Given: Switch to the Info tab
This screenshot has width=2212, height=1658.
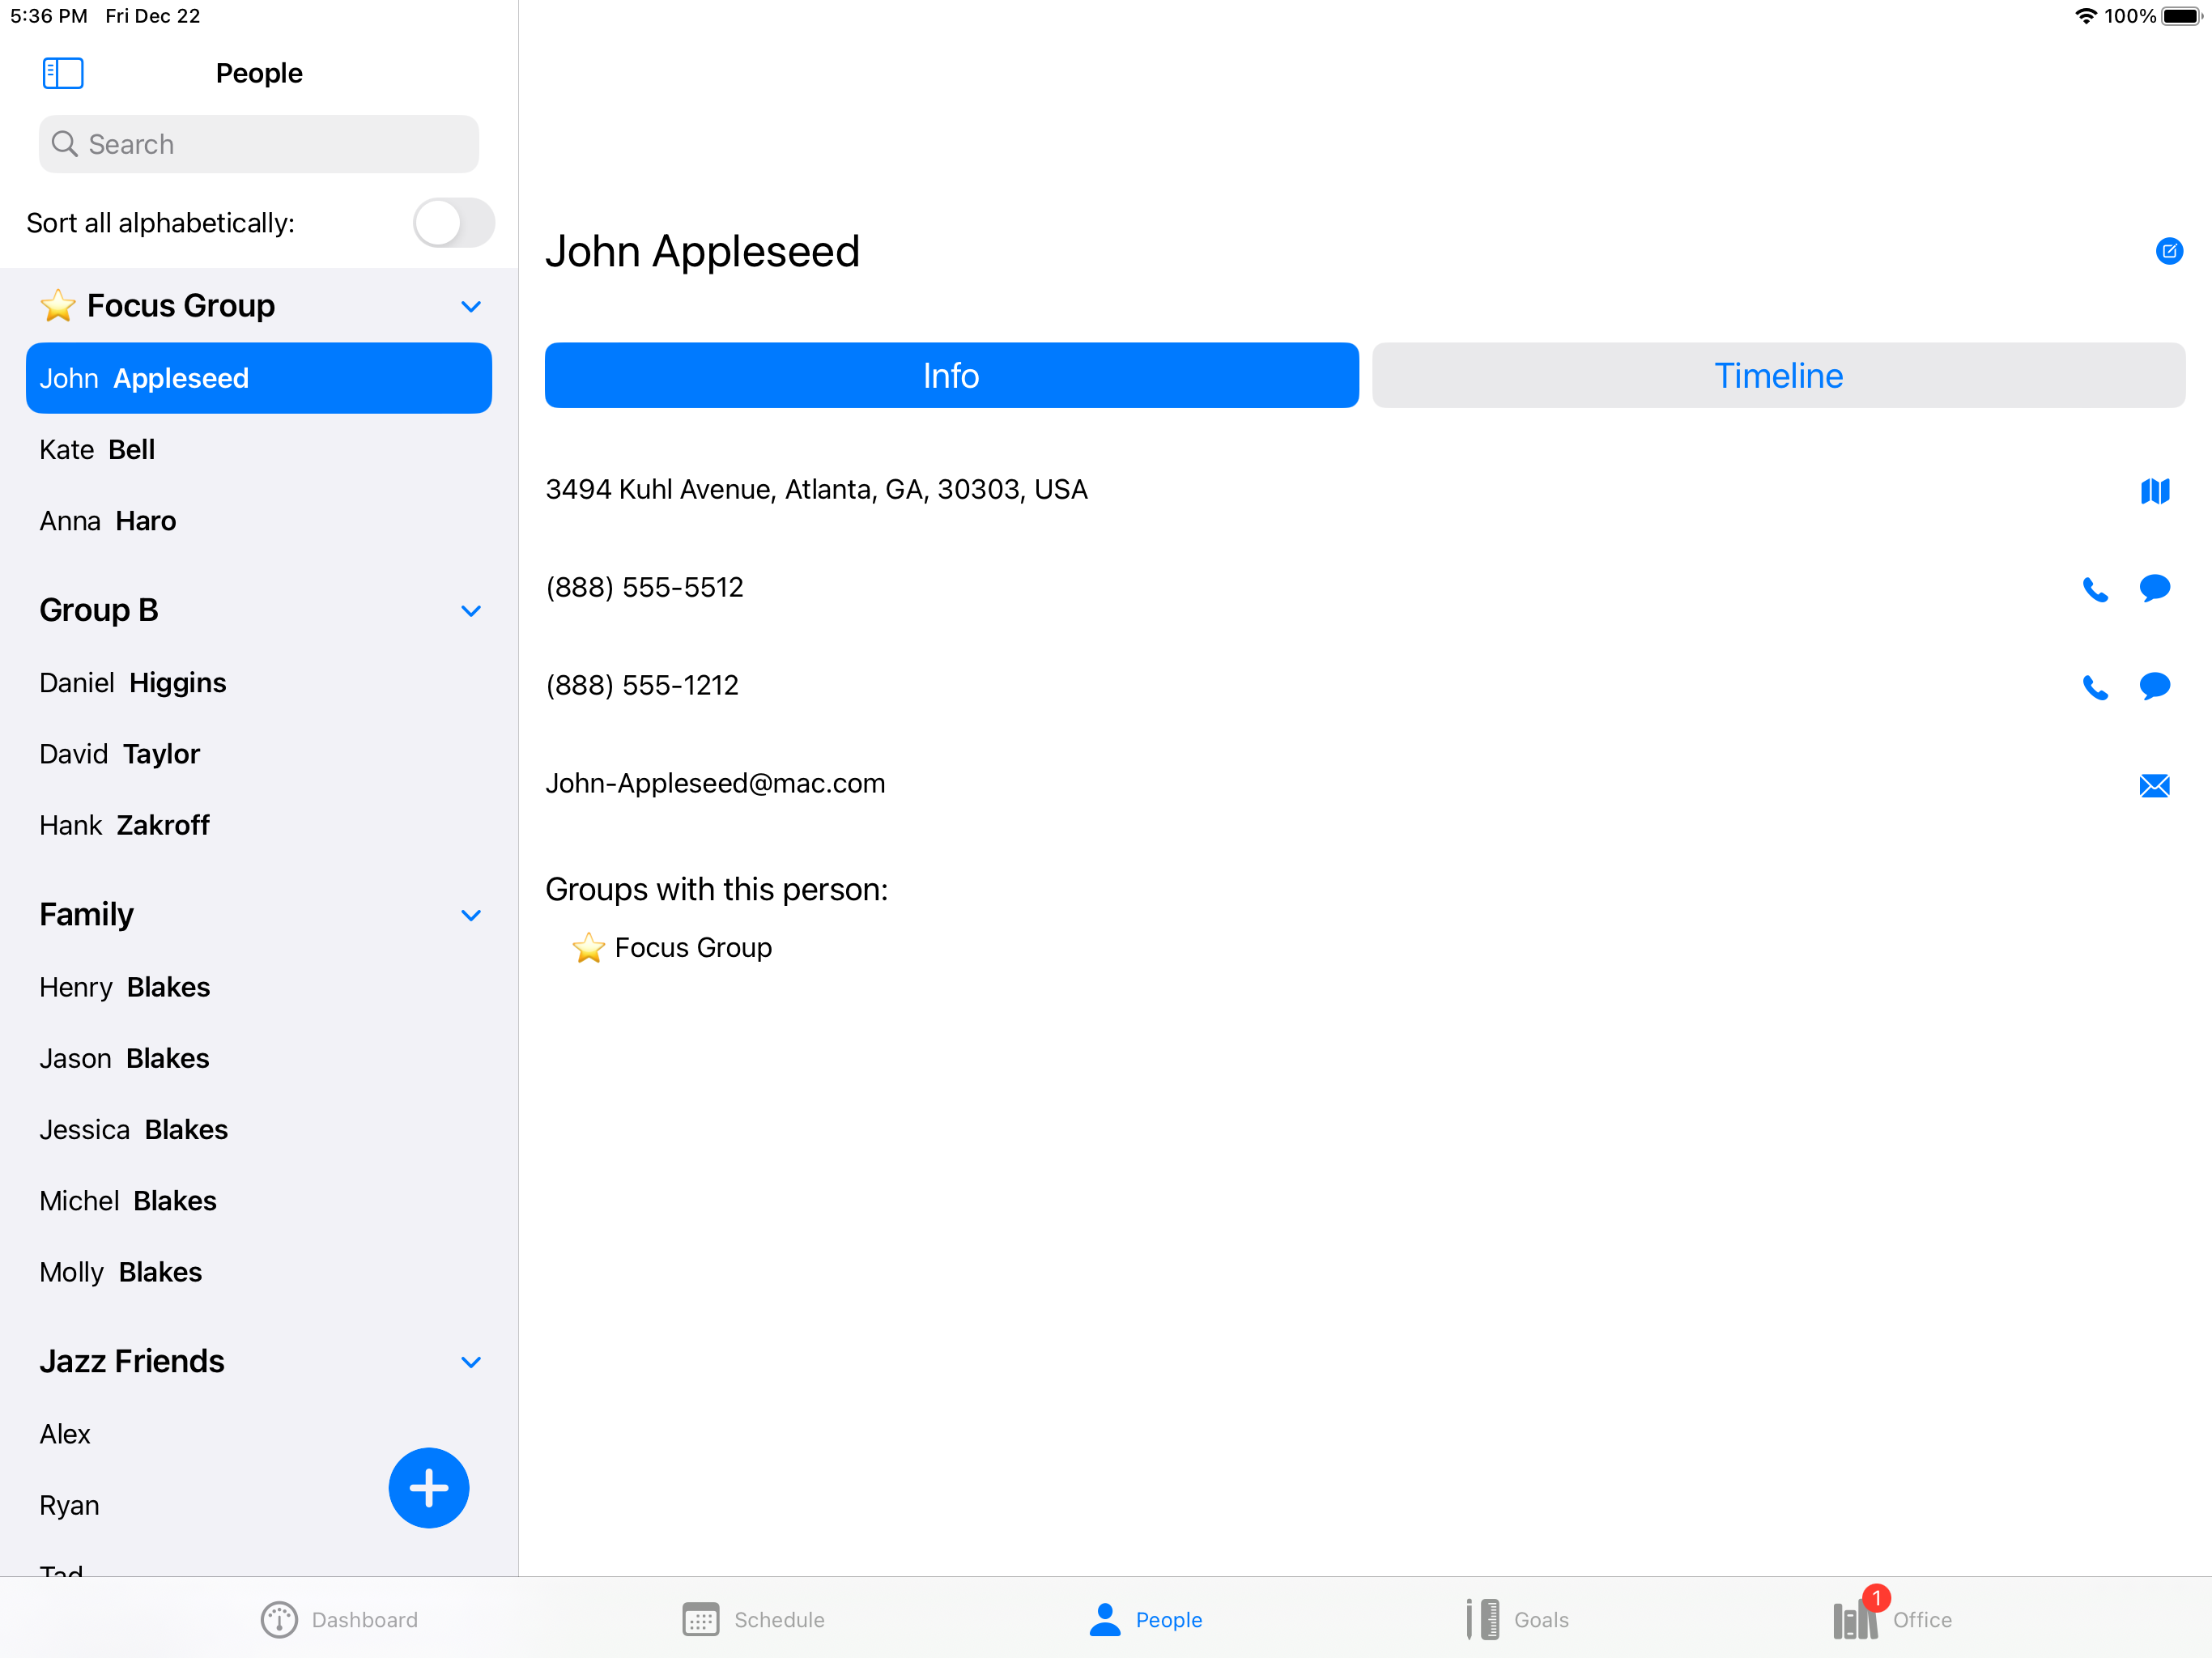Looking at the screenshot, I should coord(951,375).
